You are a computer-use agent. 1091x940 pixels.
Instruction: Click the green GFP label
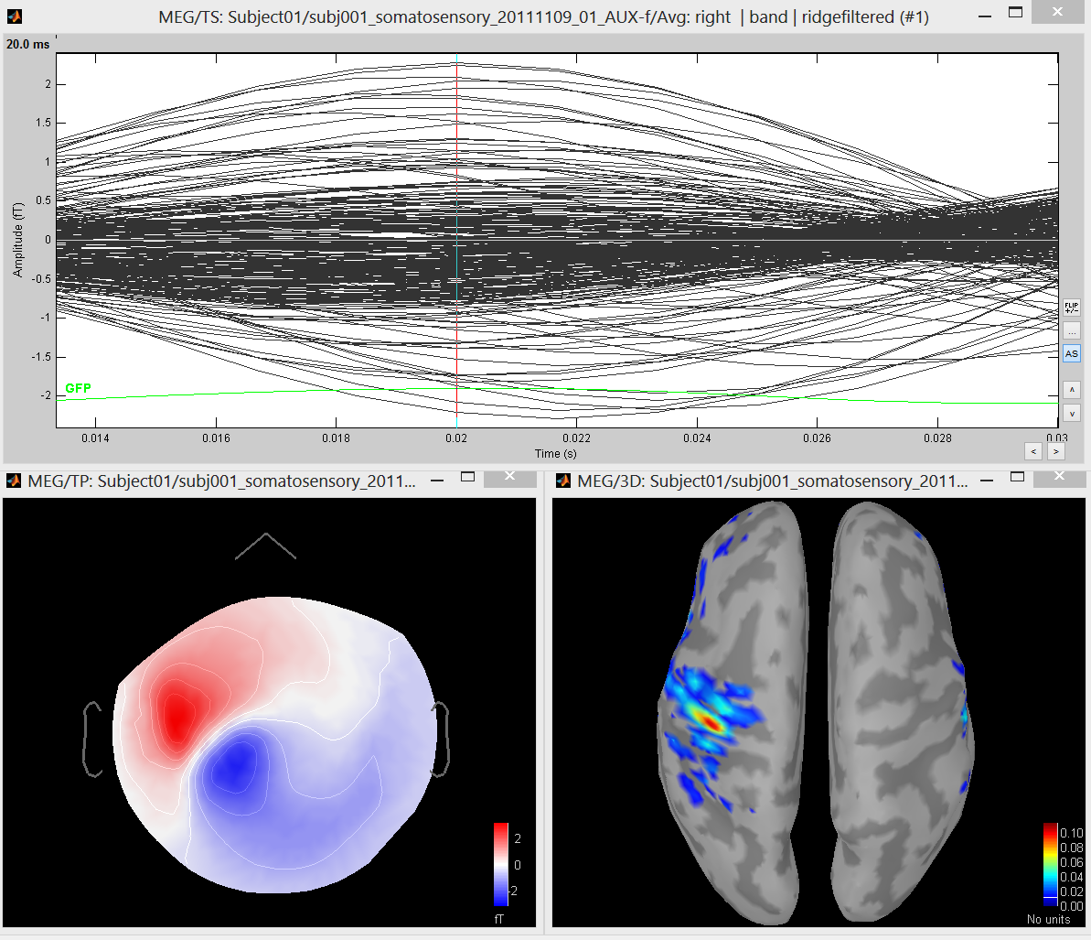(x=78, y=389)
